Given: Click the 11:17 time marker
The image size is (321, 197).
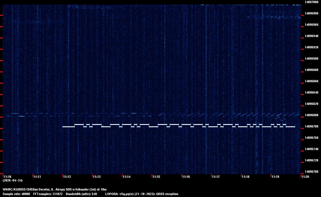Looking at the screenshot, I should click(216, 177).
